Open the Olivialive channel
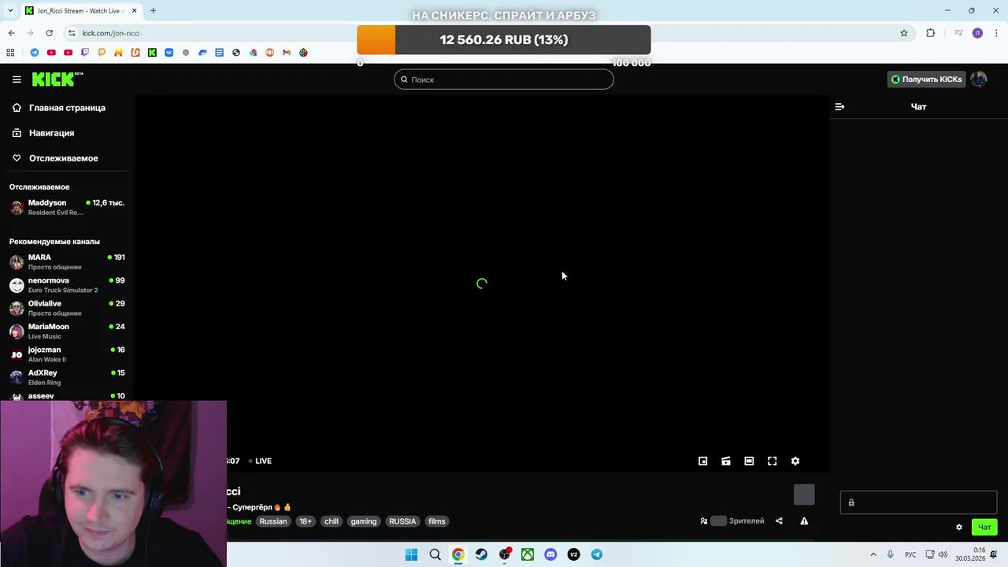The image size is (1008, 567). pos(67,308)
